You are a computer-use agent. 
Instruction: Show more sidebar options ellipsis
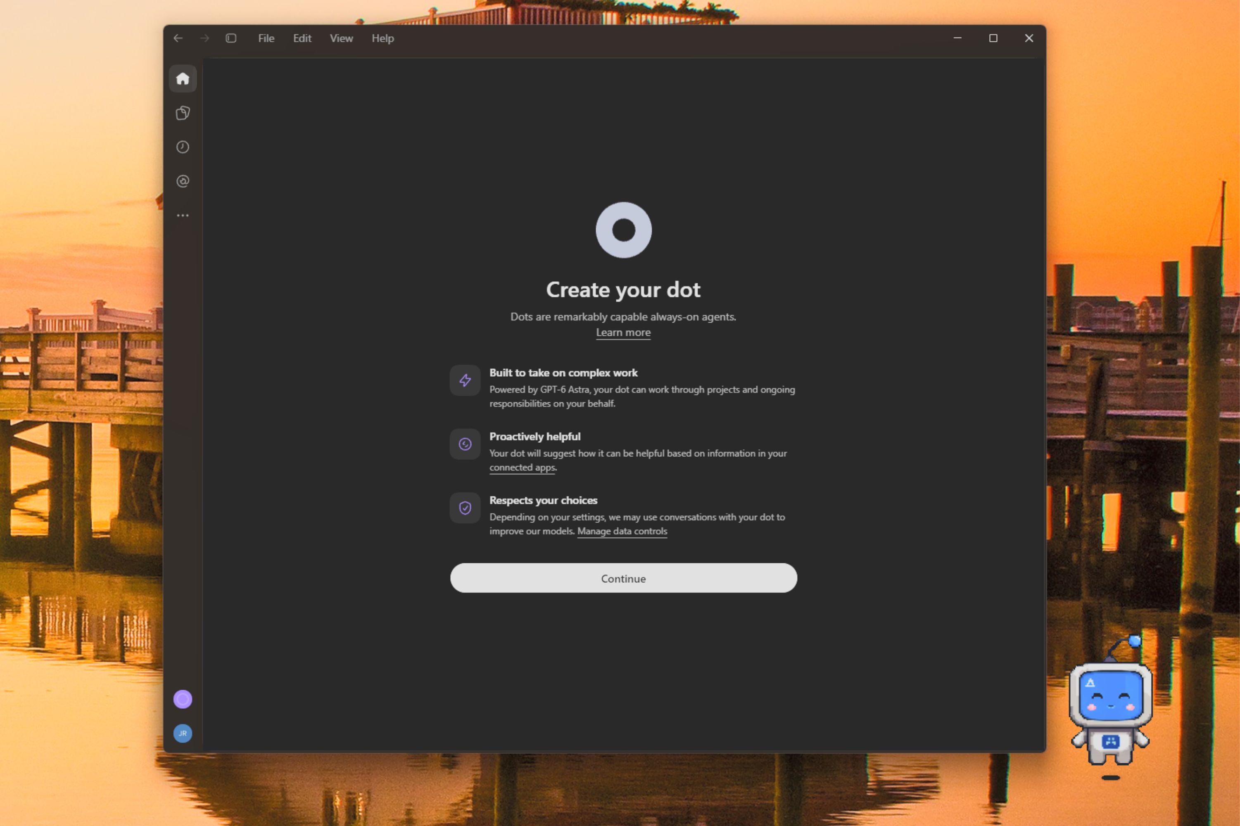pyautogui.click(x=183, y=216)
